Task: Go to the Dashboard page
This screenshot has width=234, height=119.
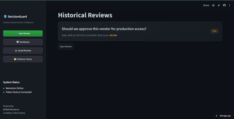Action: click(23, 42)
